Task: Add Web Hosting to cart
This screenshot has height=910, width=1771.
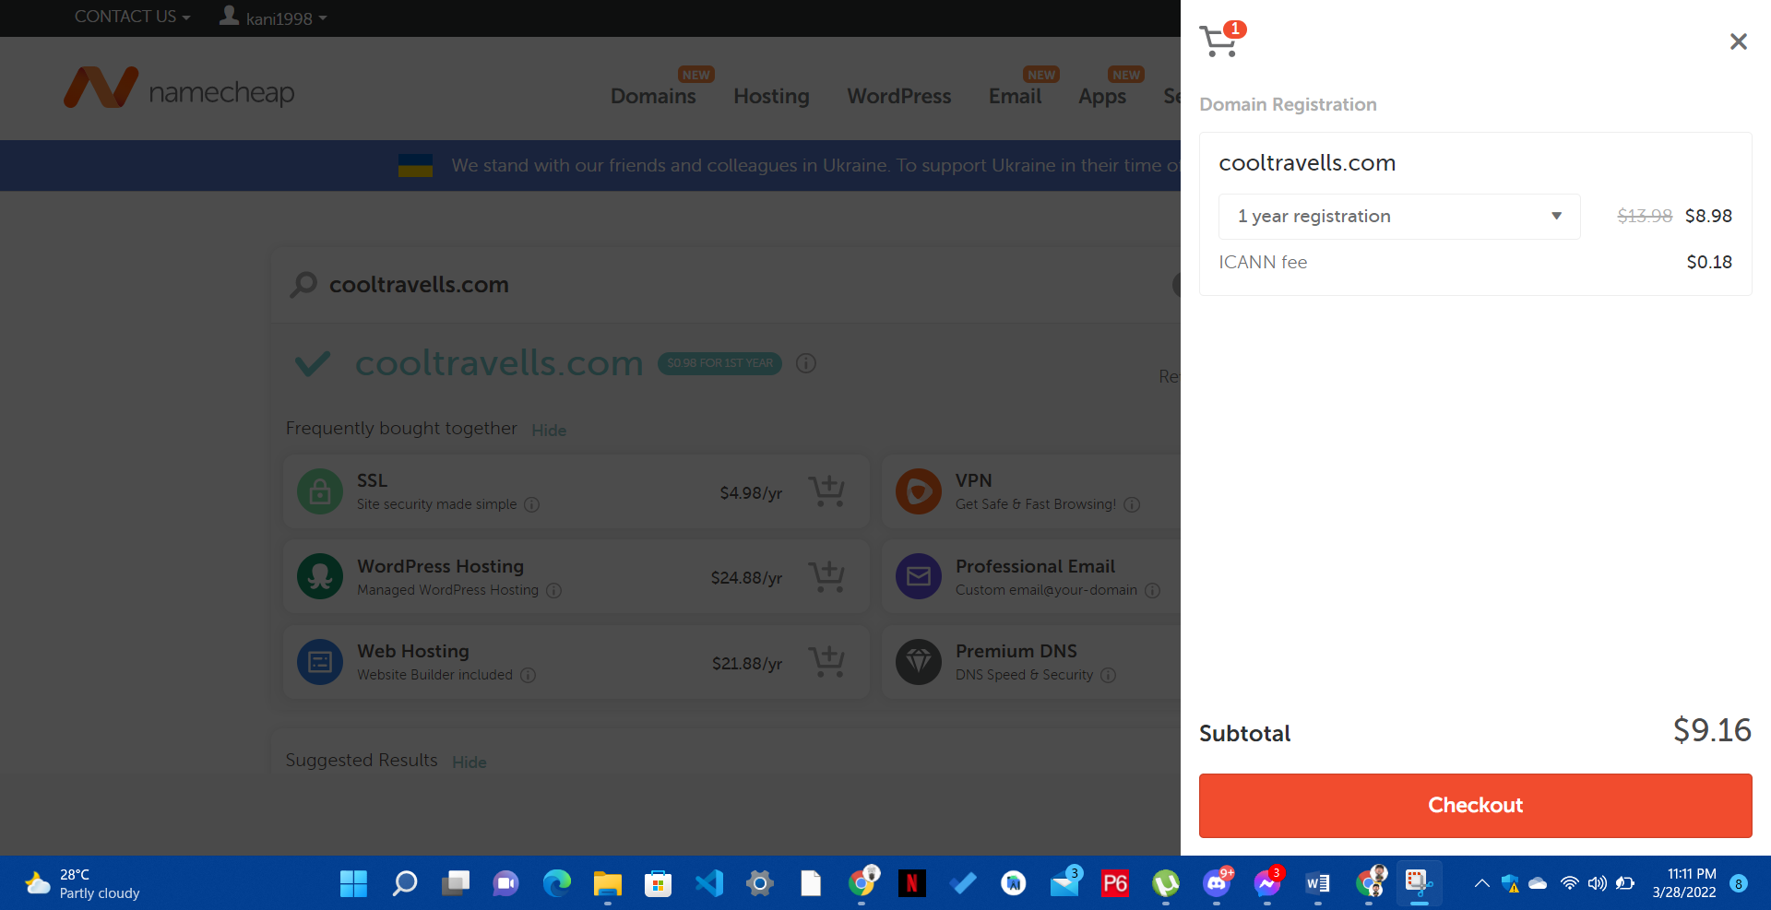Action: tap(826, 662)
